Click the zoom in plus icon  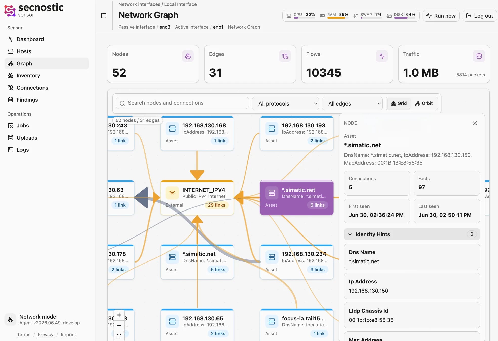coord(119,315)
